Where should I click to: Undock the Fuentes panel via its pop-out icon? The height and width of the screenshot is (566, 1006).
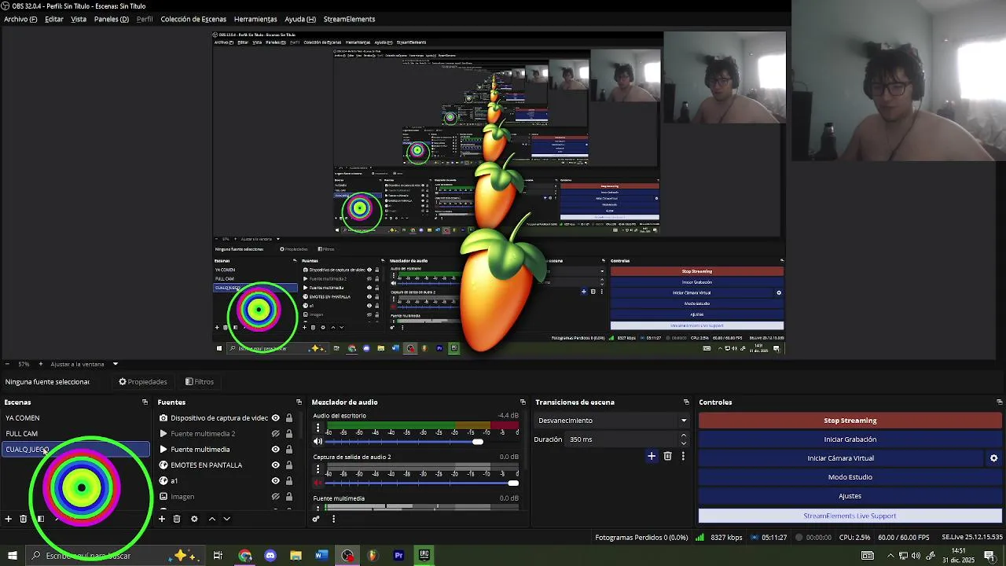pyautogui.click(x=299, y=402)
